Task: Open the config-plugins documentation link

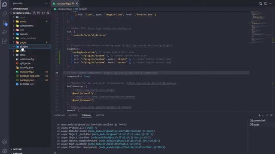Action: pos(147,45)
